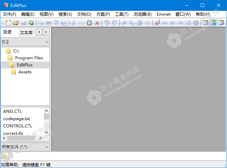This screenshot has height=168, width=227.
Task: Toggle the W word wrap icon
Action: pyautogui.click(x=173, y=23)
